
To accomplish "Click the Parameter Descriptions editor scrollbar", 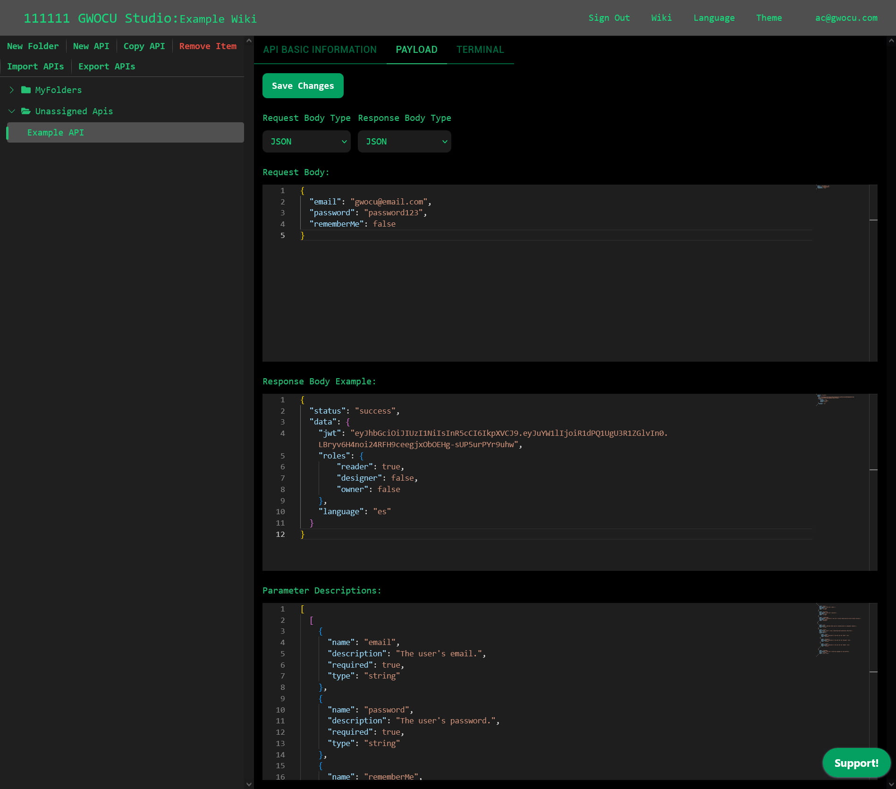I will [x=873, y=691].
